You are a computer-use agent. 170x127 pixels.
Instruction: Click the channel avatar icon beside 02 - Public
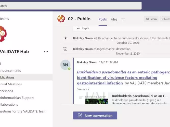pyautogui.click(x=61, y=19)
